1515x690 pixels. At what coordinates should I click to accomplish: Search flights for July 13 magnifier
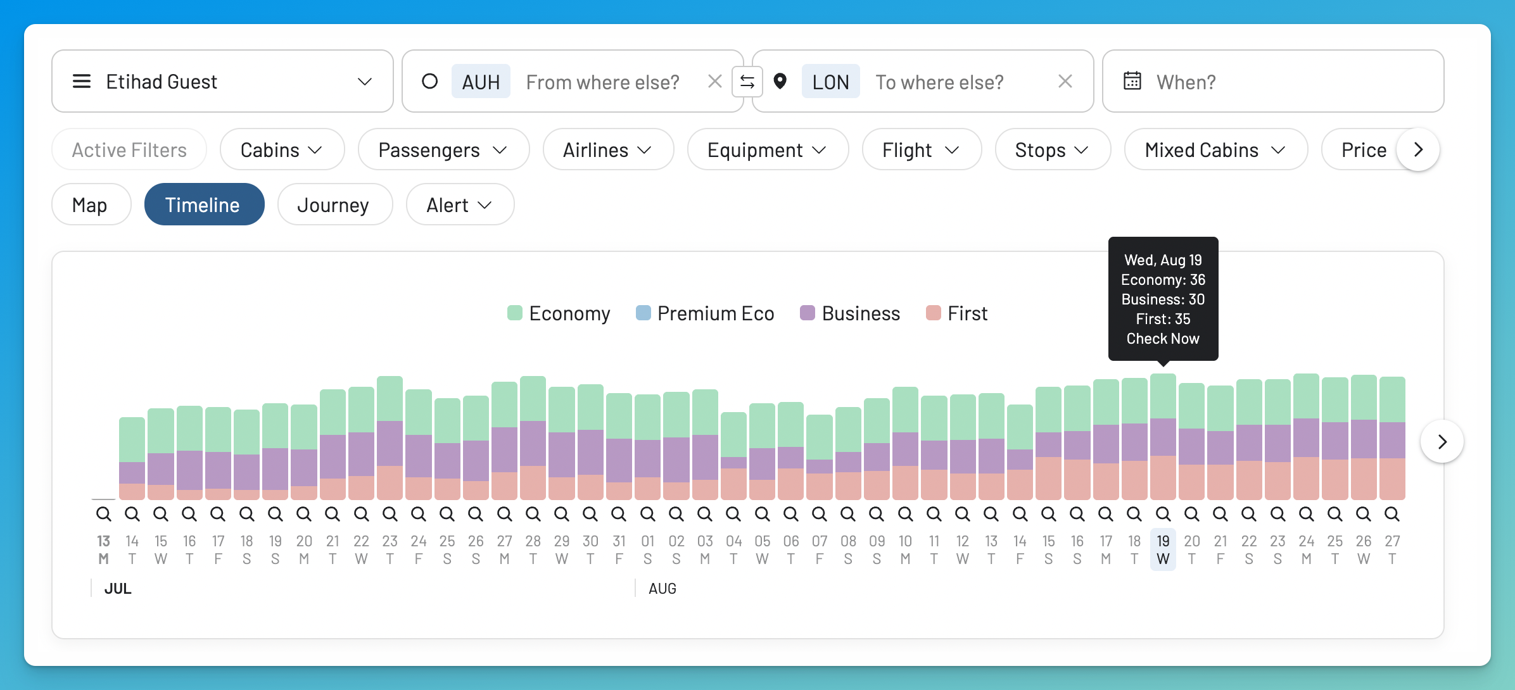pyautogui.click(x=103, y=513)
